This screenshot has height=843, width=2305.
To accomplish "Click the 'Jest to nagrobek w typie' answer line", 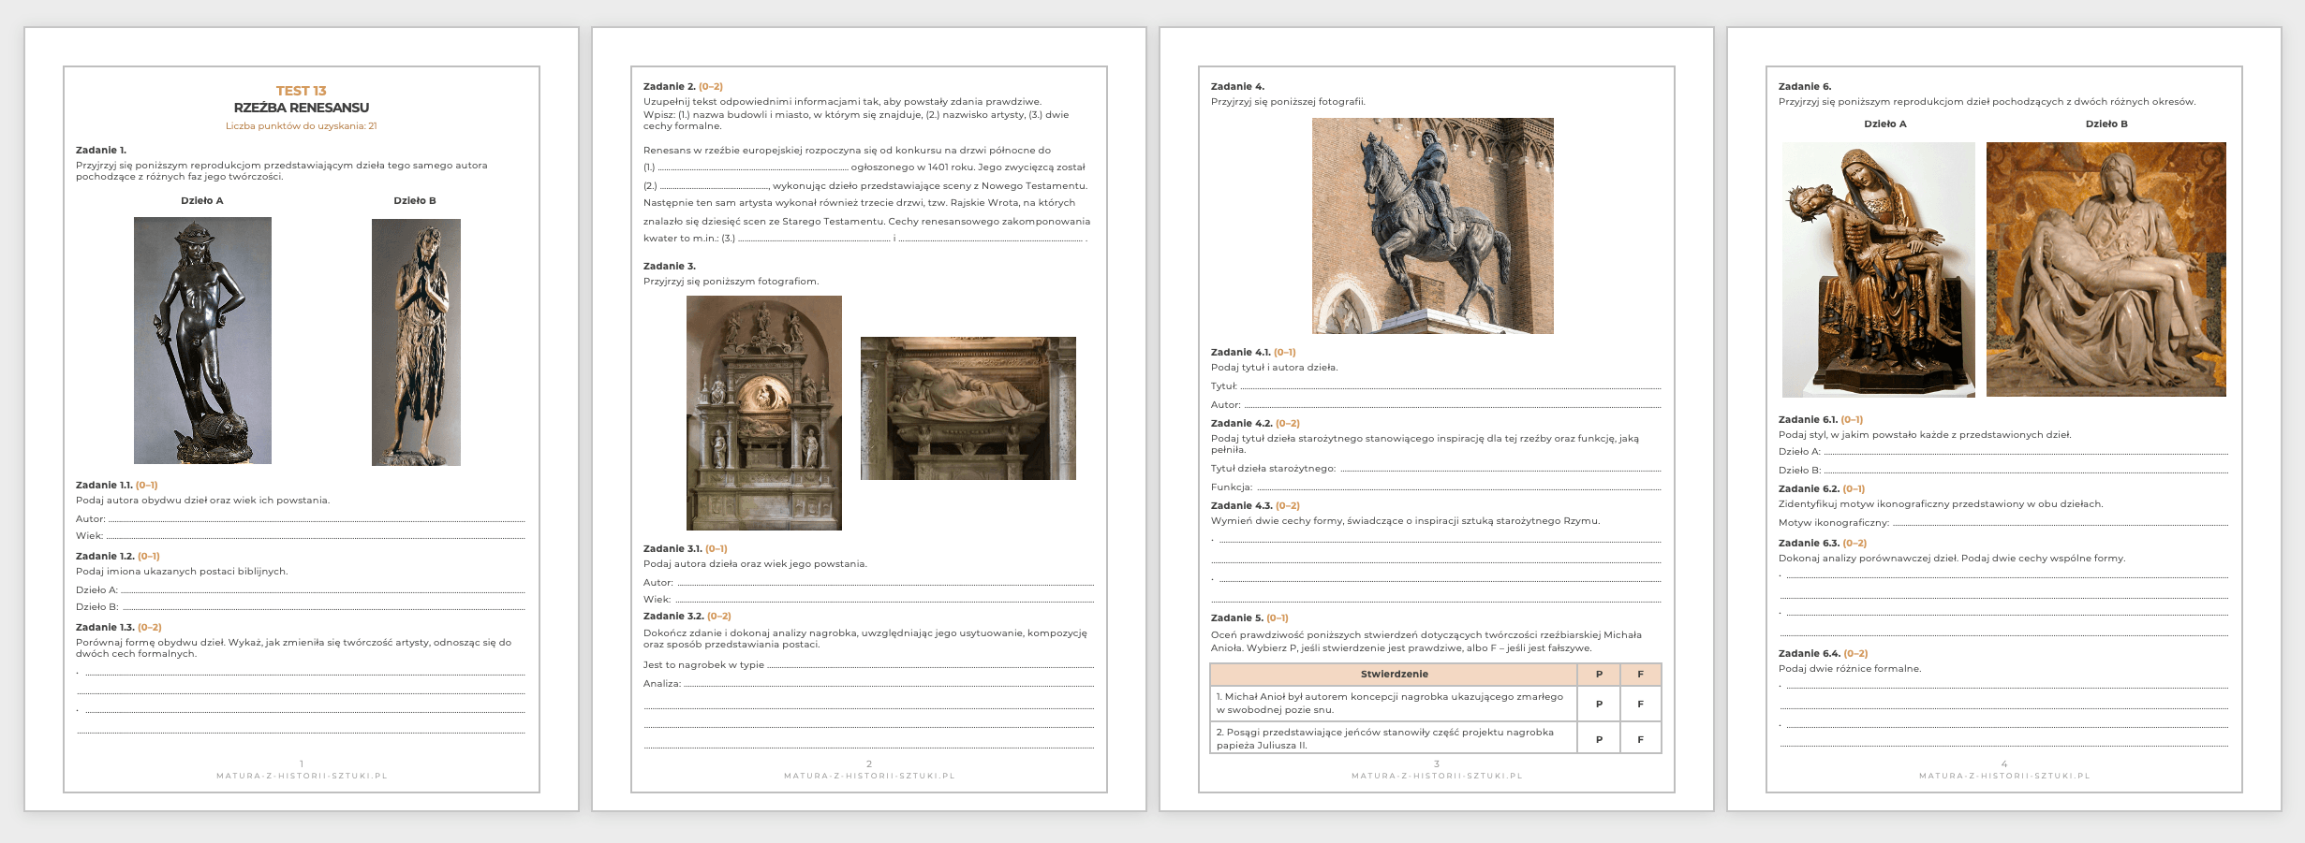I will coord(930,665).
